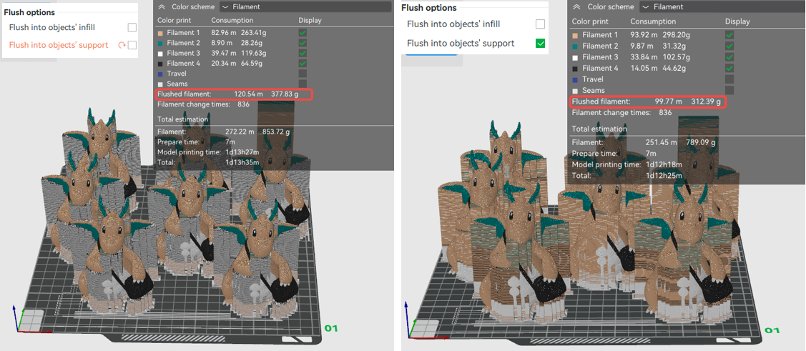This screenshot has width=806, height=351.
Task: Click the orange 'Flush into objects' support' label
Action: (x=59, y=45)
